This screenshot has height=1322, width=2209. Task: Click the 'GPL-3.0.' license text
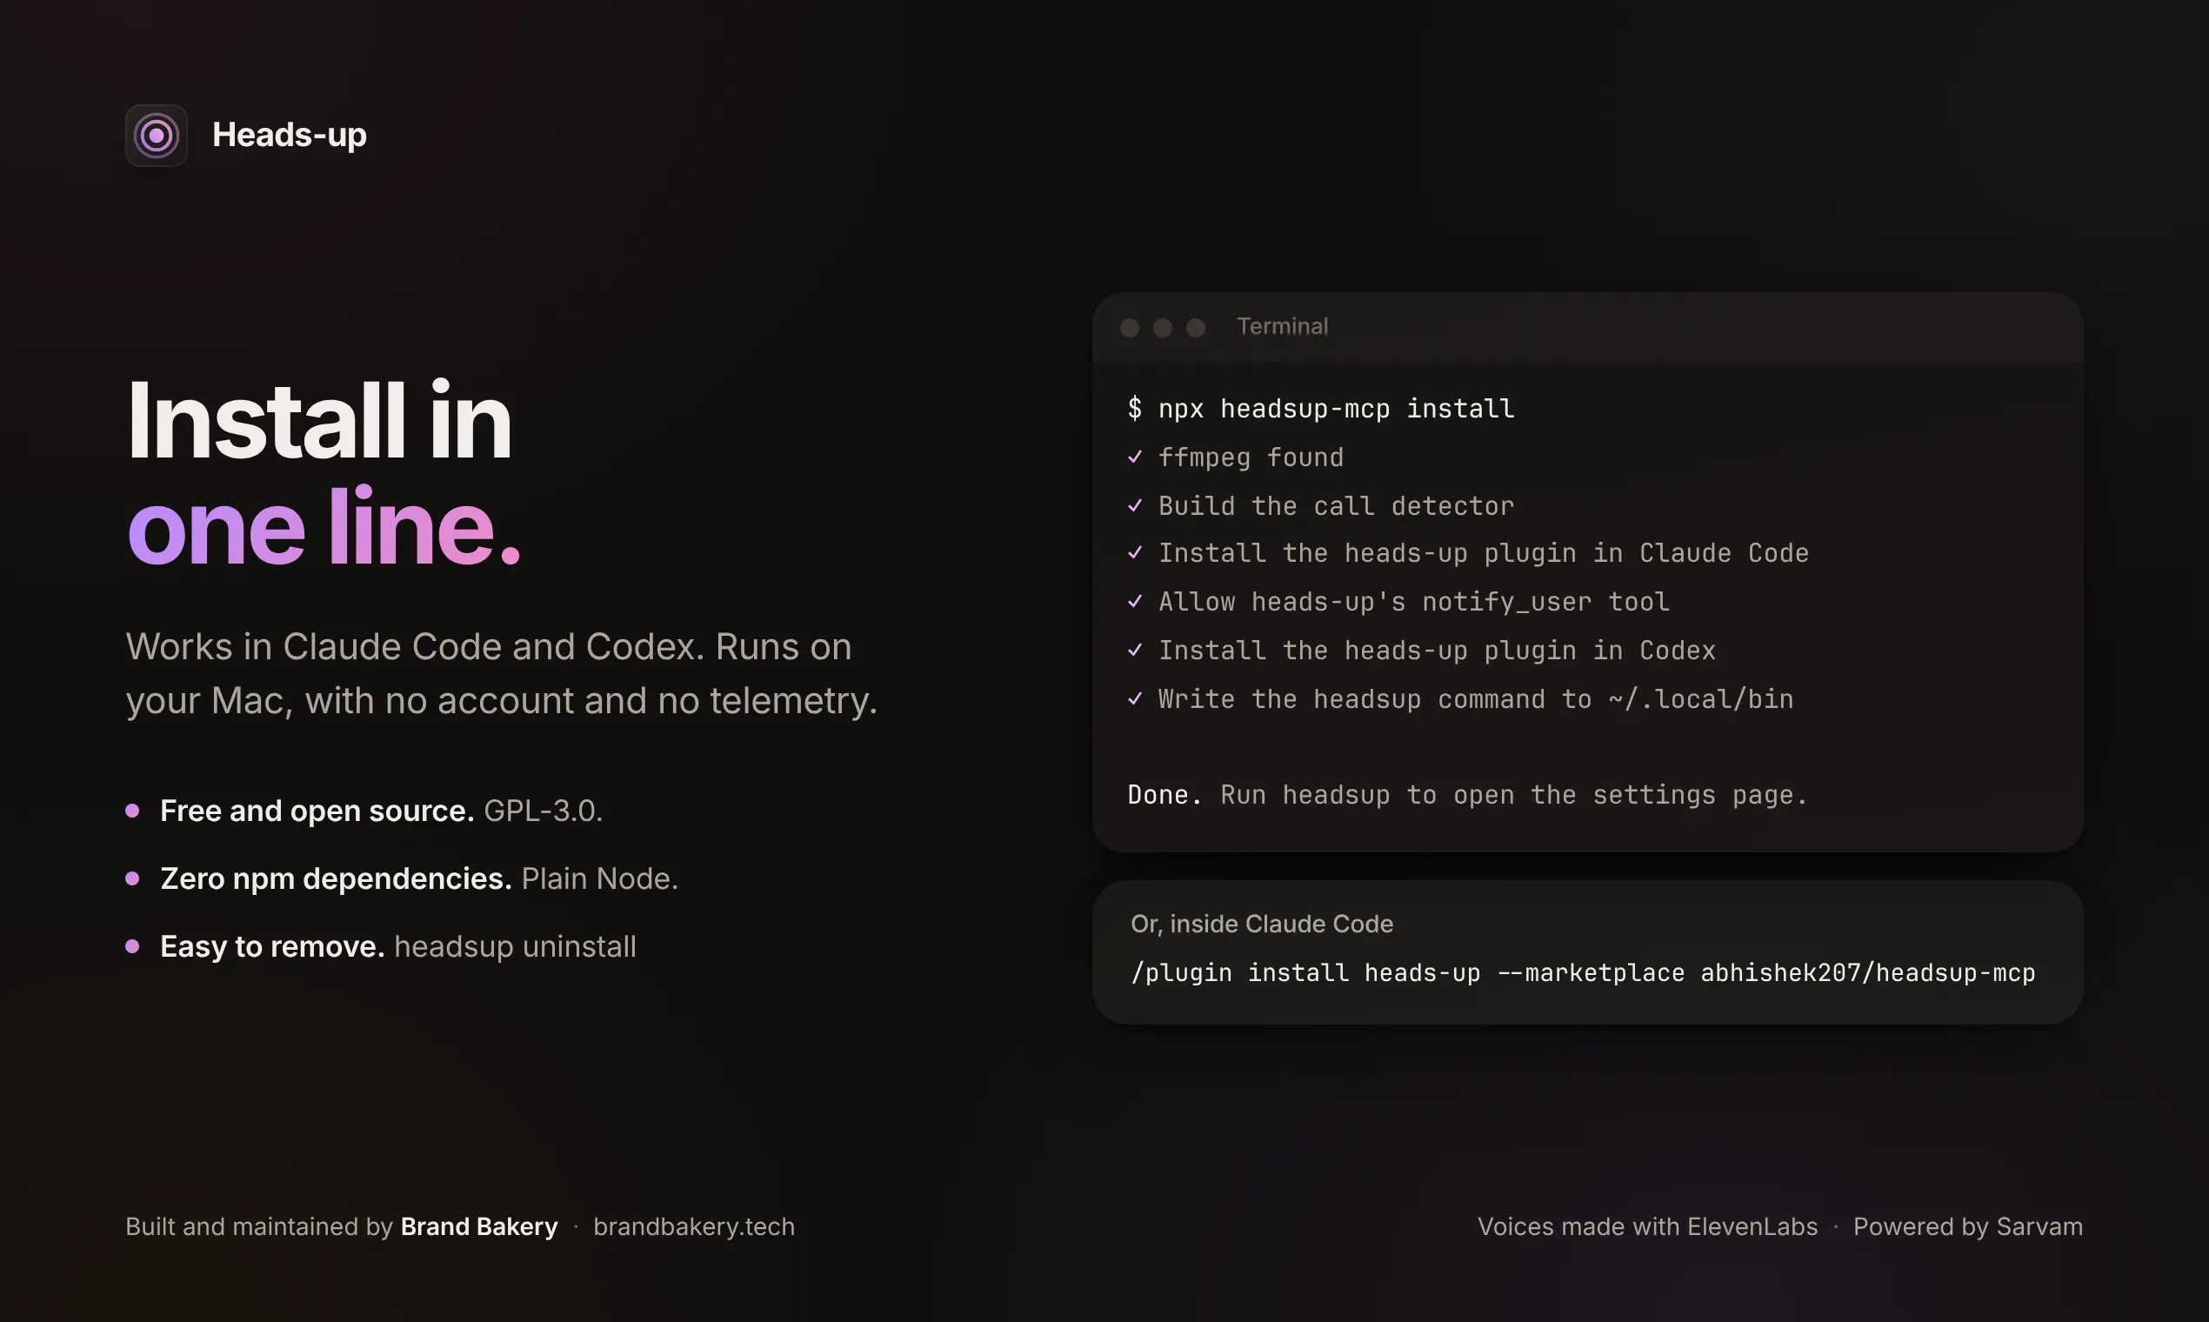[544, 811]
